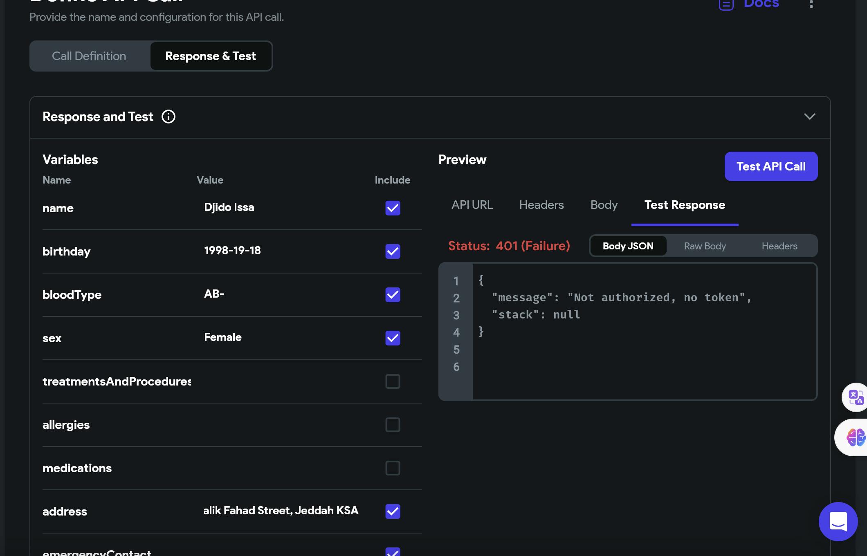This screenshot has height=556, width=867.
Task: Select the Response & Test tab
Action: click(211, 56)
